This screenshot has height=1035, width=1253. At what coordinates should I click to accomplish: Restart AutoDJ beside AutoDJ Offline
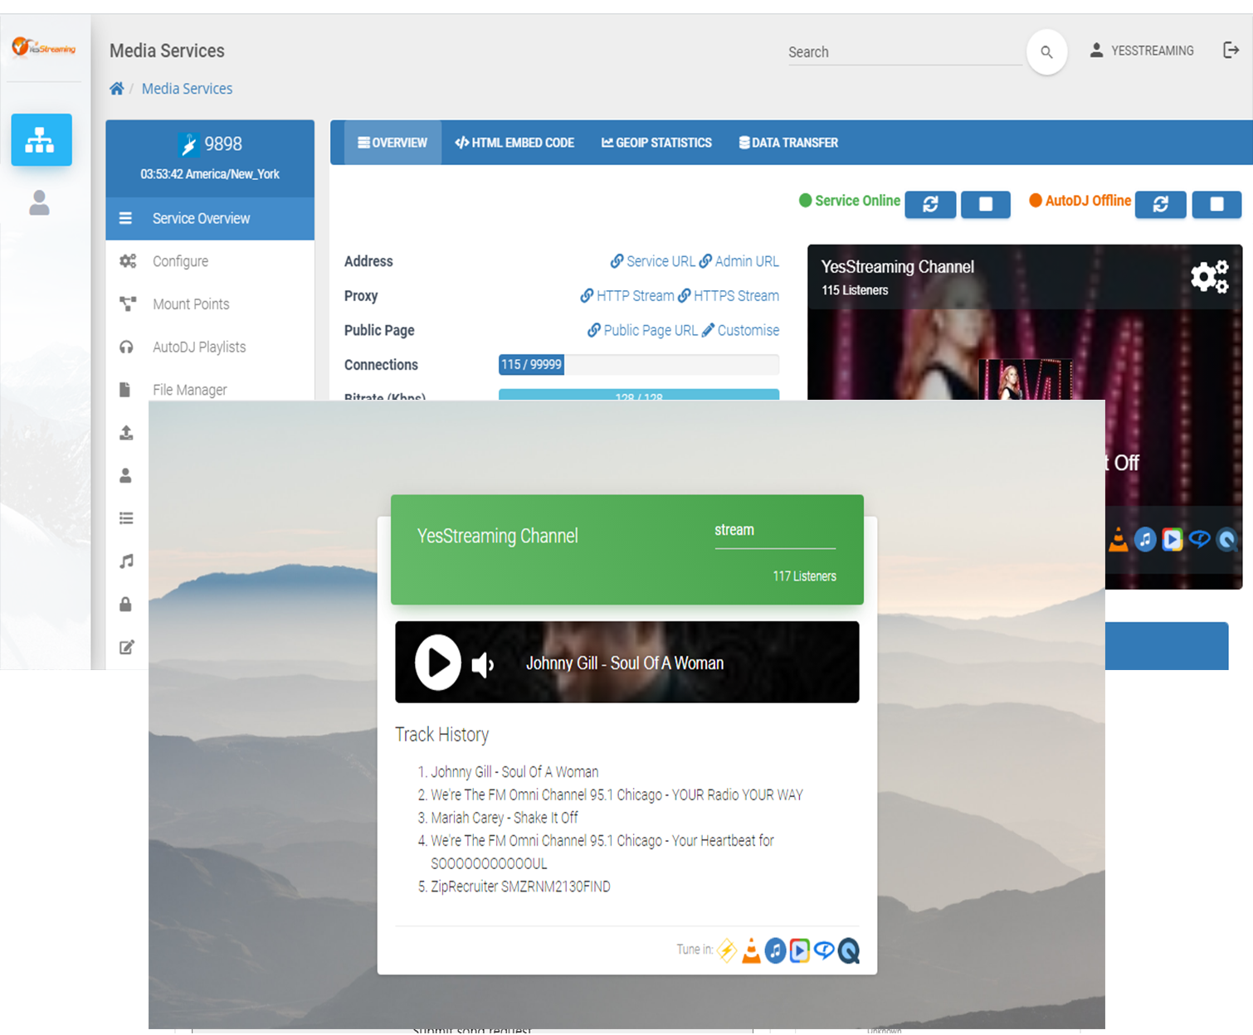point(1160,204)
